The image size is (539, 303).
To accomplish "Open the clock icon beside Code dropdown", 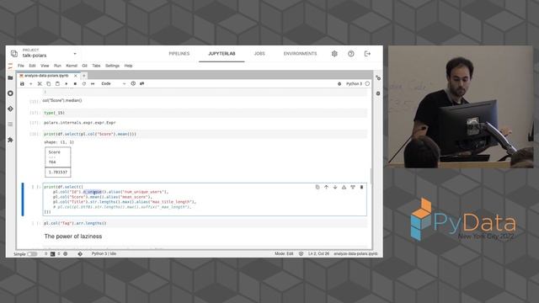I will click(133, 83).
